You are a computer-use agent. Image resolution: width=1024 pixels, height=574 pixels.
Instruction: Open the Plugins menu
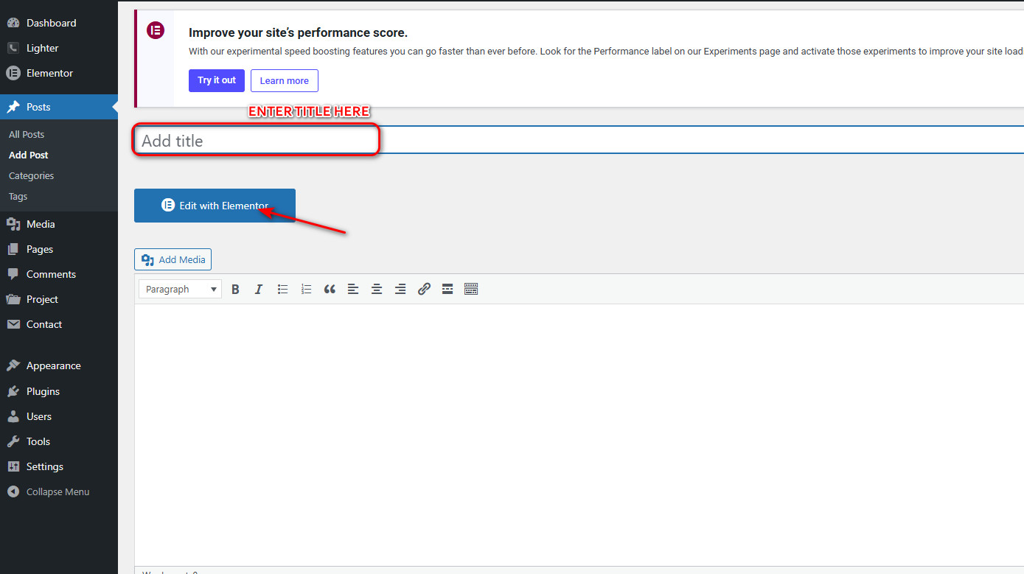tap(43, 391)
